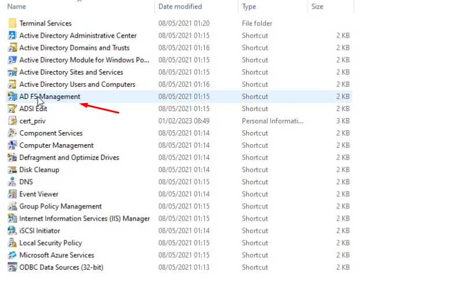Select the Component Services name text

pyautogui.click(x=51, y=133)
